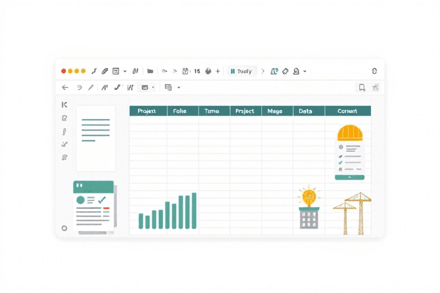This screenshot has width=440, height=293.
Task: Expand the checklist card using its bottom chevron bar
Action: pyautogui.click(x=349, y=177)
